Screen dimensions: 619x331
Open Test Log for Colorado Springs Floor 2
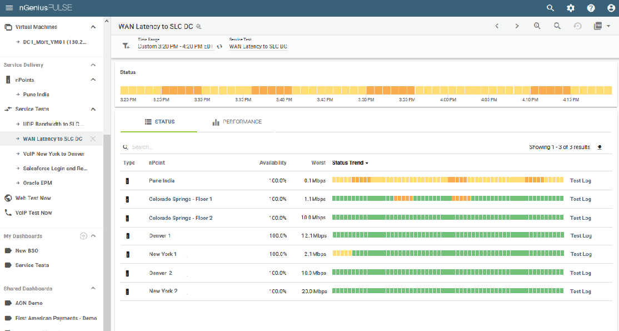point(580,218)
